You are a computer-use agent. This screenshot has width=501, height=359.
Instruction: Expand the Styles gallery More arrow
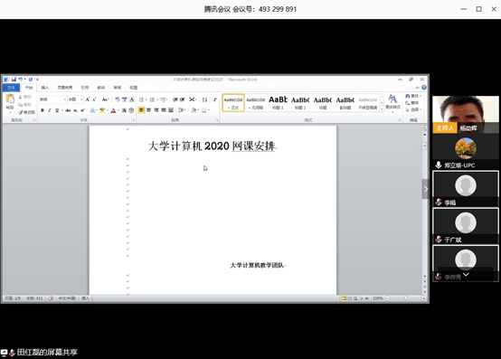[382, 109]
